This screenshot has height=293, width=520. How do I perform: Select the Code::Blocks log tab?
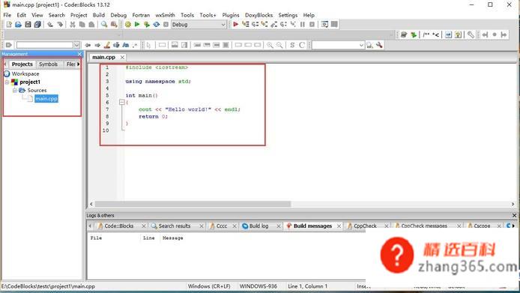118,226
